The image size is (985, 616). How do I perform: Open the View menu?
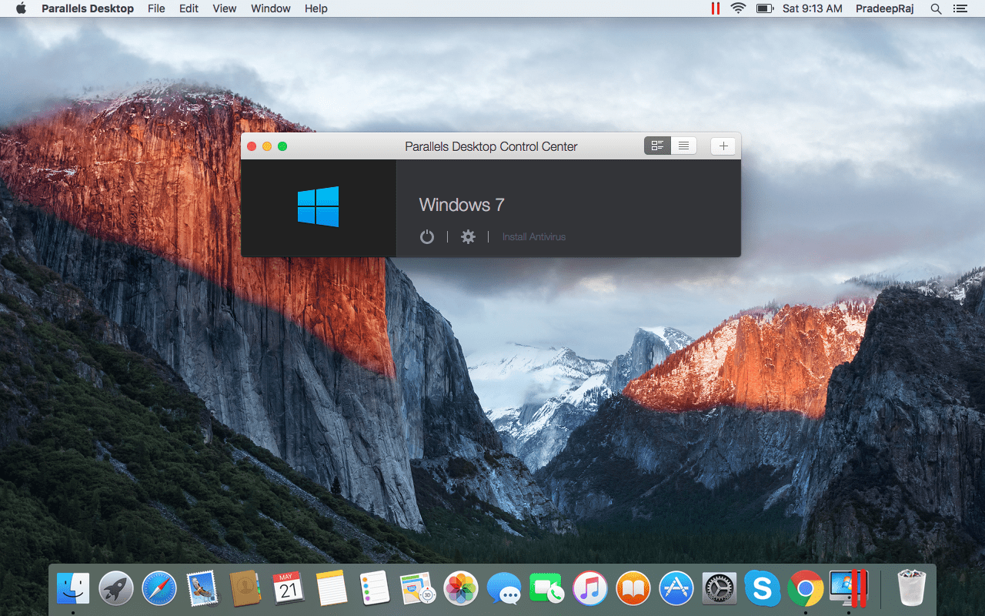[x=225, y=8]
